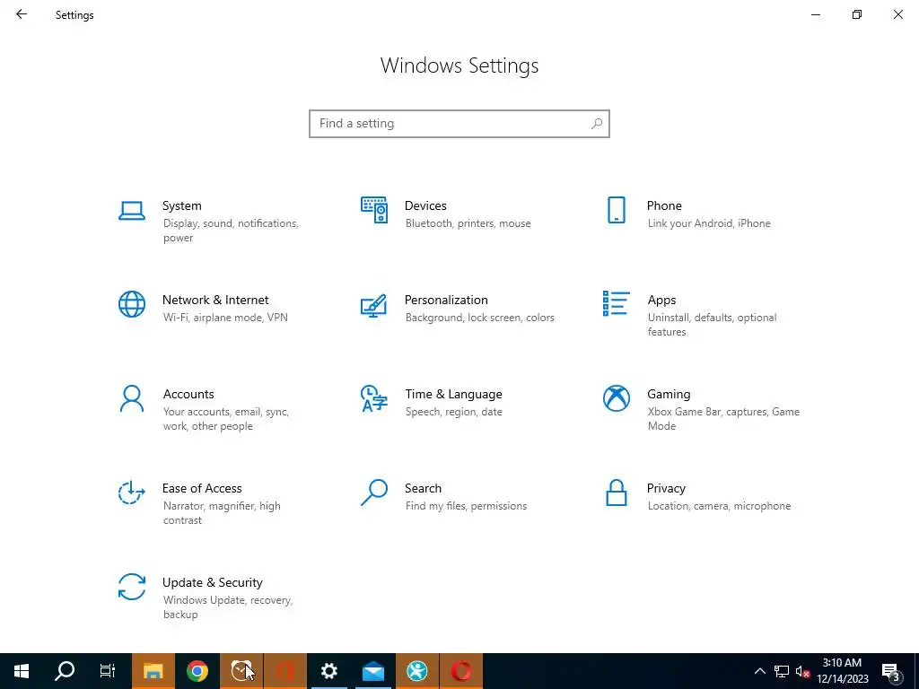Screen dimensions: 919x689
Task: Click the Settings gear in the taskbar
Action: pyautogui.click(x=329, y=671)
